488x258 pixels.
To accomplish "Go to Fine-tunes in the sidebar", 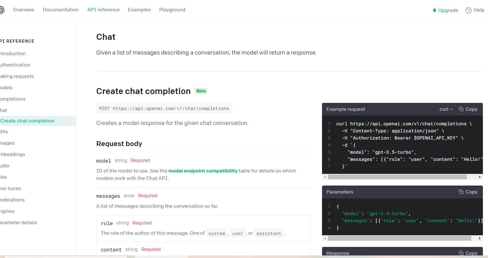I will coord(11,188).
